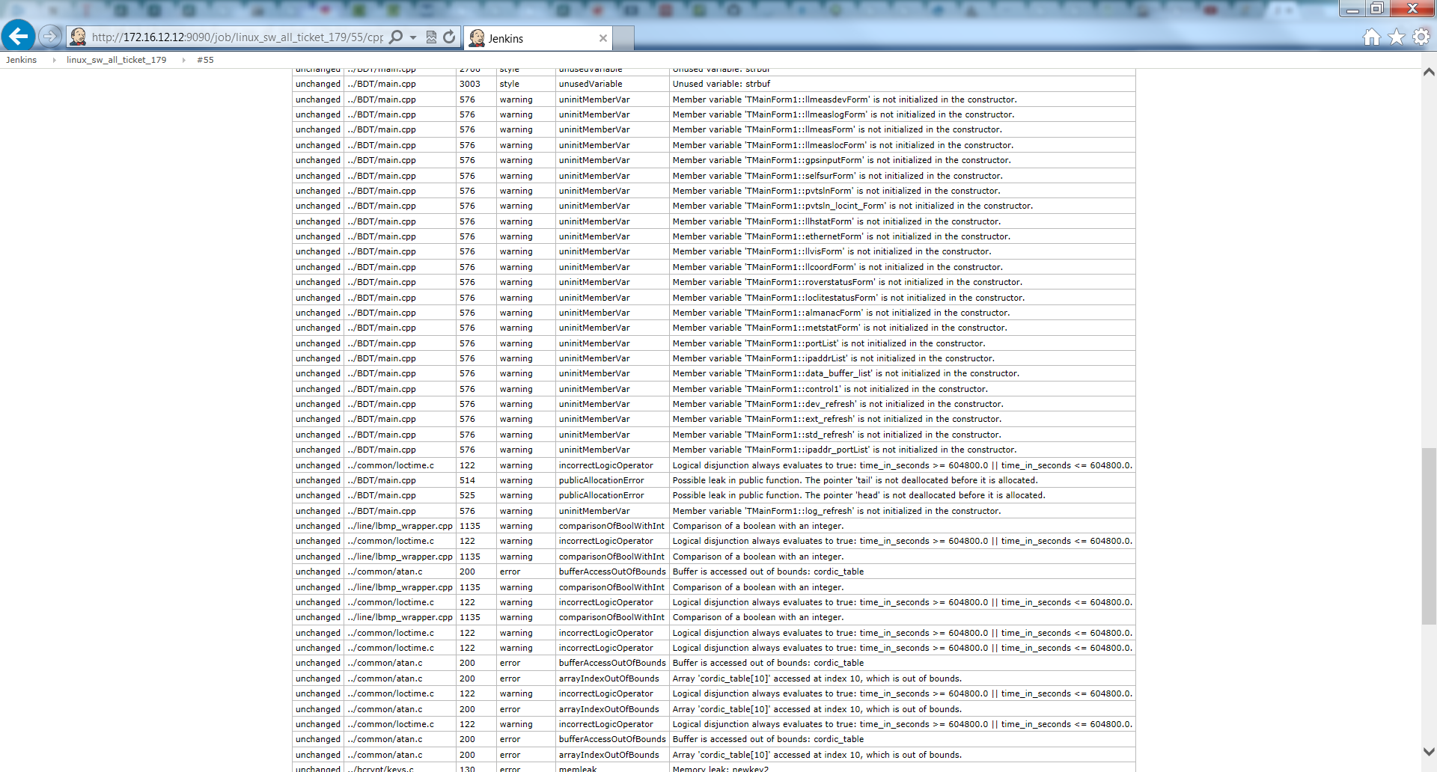Open the Jenkins breadcrumb link
The width and height of the screenshot is (1437, 772).
(21, 60)
